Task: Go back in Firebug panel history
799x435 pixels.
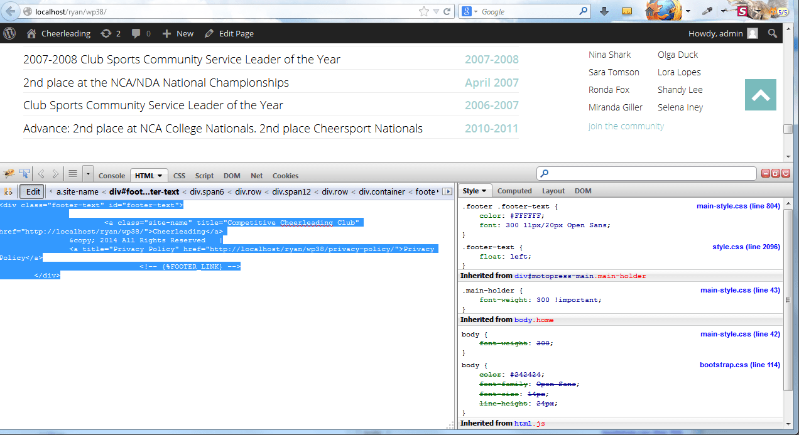Action: click(x=41, y=173)
